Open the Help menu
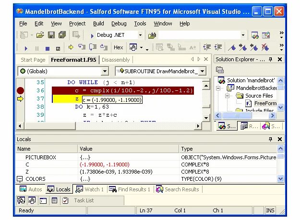 coord(185,23)
